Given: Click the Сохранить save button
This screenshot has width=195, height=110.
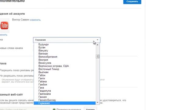Looking at the screenshot, I should pos(132,2).
